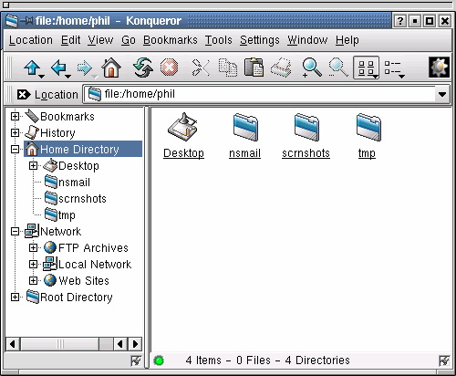This screenshot has height=376, width=456.
Task: Open the Edit menu
Action: point(71,40)
